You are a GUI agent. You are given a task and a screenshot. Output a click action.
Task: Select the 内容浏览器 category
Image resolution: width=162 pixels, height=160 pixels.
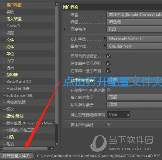point(16,102)
